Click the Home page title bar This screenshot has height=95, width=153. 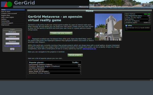[90, 11]
